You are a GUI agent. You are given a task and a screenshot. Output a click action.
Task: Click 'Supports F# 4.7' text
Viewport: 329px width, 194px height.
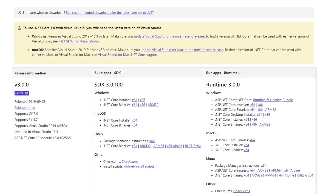click(x=26, y=120)
